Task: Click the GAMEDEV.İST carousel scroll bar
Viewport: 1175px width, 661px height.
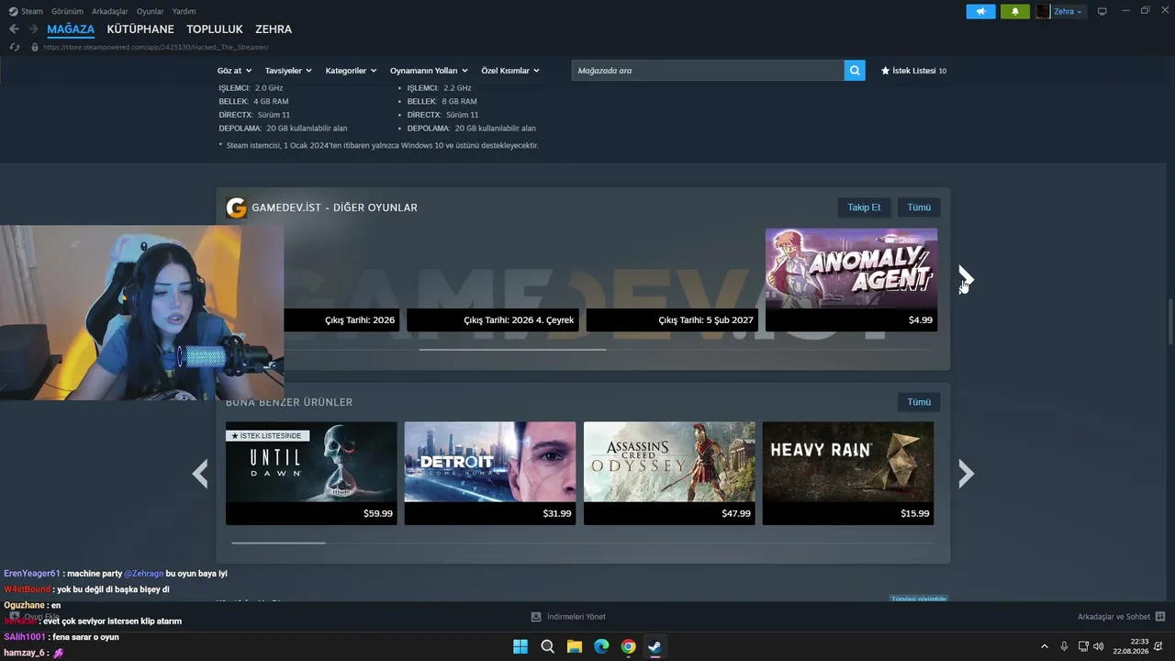Action: tap(512, 350)
